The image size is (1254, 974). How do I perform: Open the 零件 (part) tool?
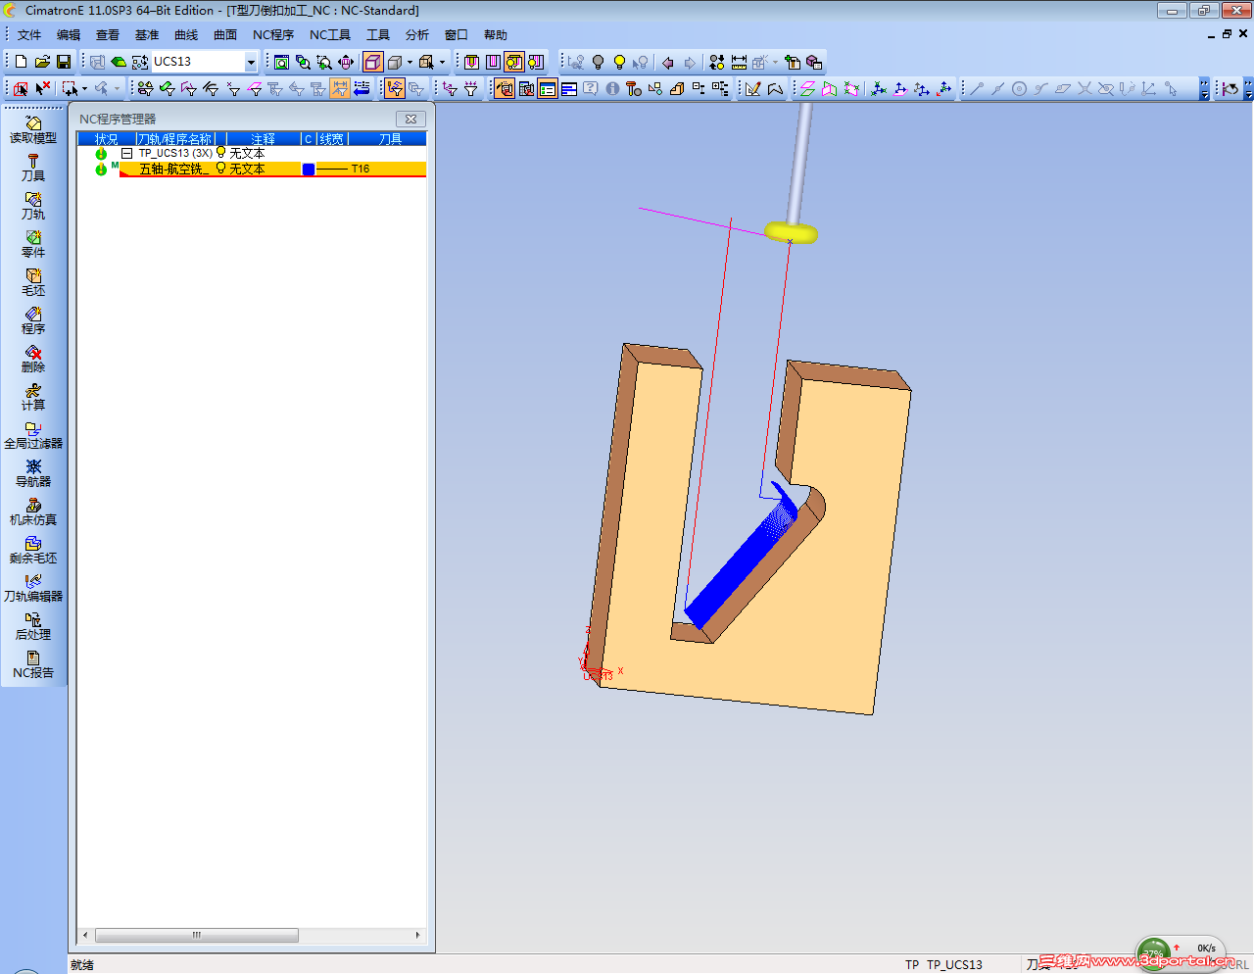tap(33, 245)
